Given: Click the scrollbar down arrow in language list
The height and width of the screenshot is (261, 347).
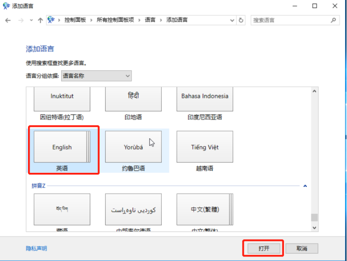Looking at the screenshot, I should click(314, 228).
